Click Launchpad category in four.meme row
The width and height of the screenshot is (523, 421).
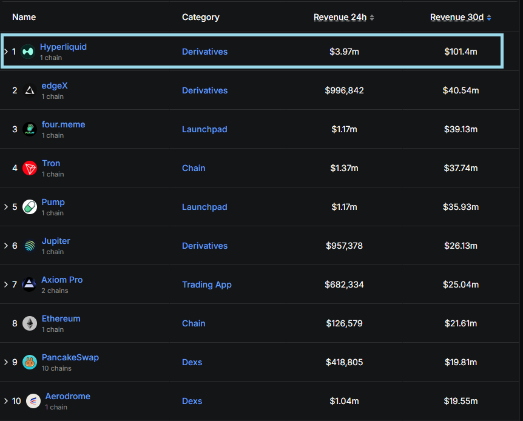coord(204,129)
